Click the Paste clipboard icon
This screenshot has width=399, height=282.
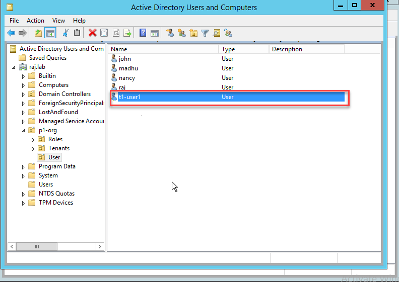click(x=77, y=33)
